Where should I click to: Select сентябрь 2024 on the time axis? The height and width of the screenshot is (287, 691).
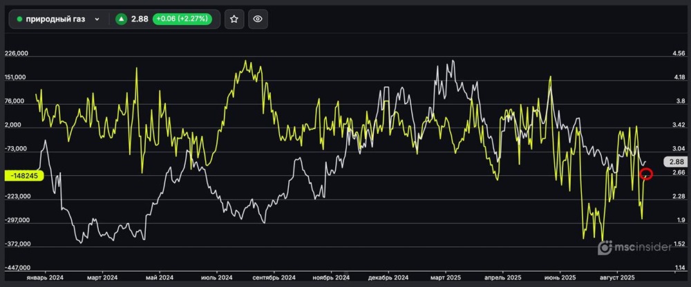coord(274,277)
